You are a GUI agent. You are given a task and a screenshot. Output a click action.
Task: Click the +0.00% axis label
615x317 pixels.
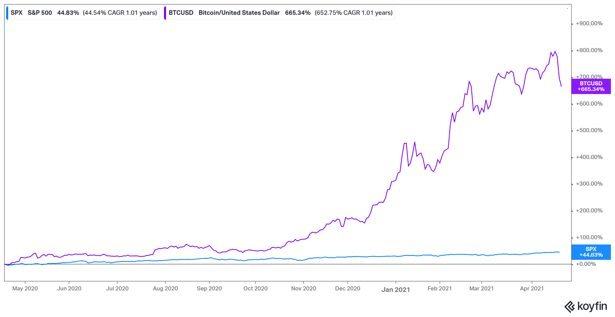[586, 264]
